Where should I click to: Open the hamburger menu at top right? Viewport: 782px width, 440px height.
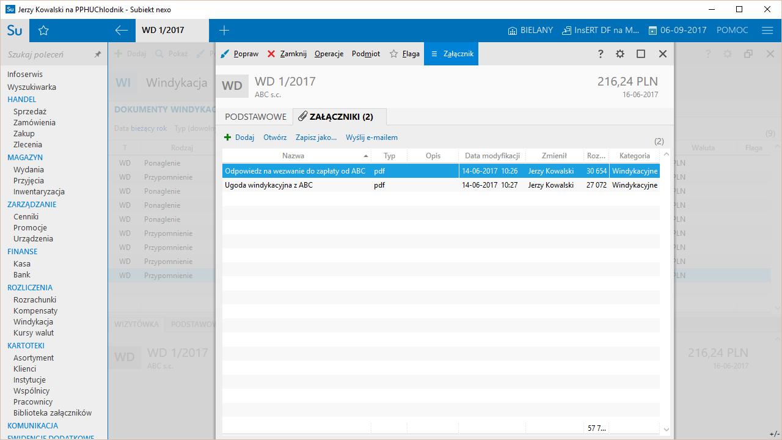[x=767, y=31]
